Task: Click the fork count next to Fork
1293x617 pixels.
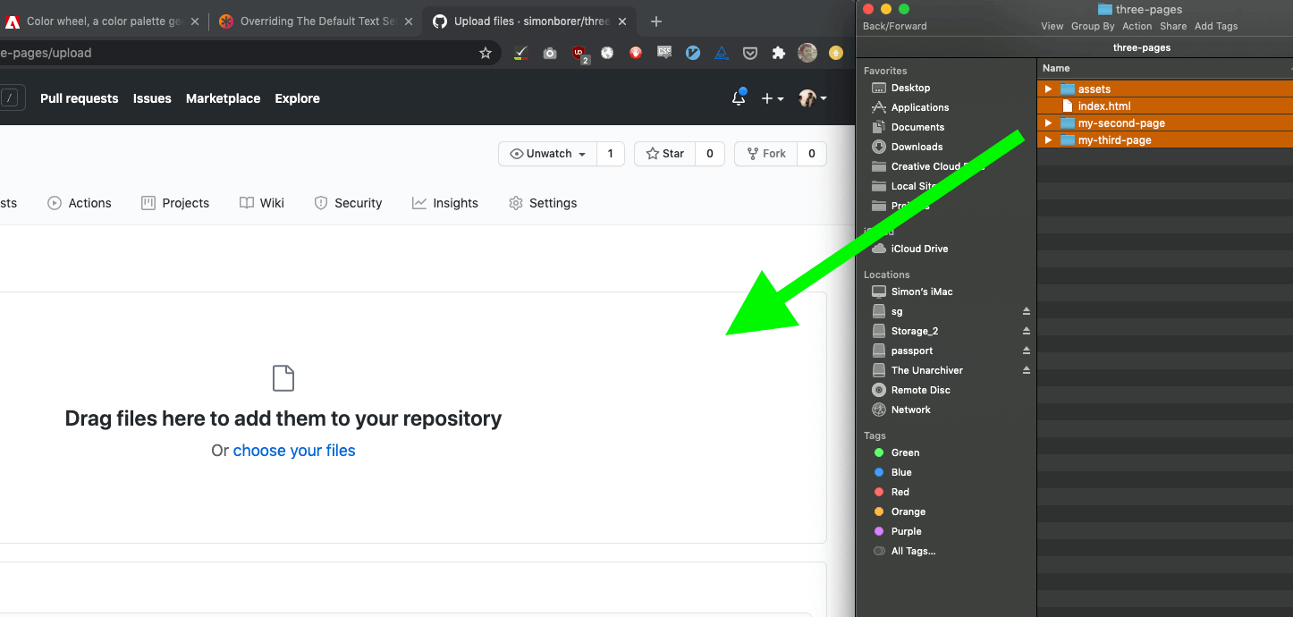Action: (x=812, y=154)
